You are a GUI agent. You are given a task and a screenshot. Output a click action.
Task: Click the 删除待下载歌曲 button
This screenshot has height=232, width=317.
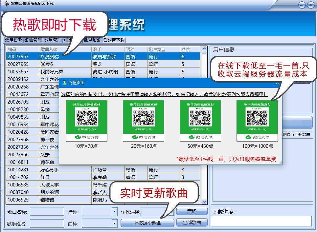[296, 135]
